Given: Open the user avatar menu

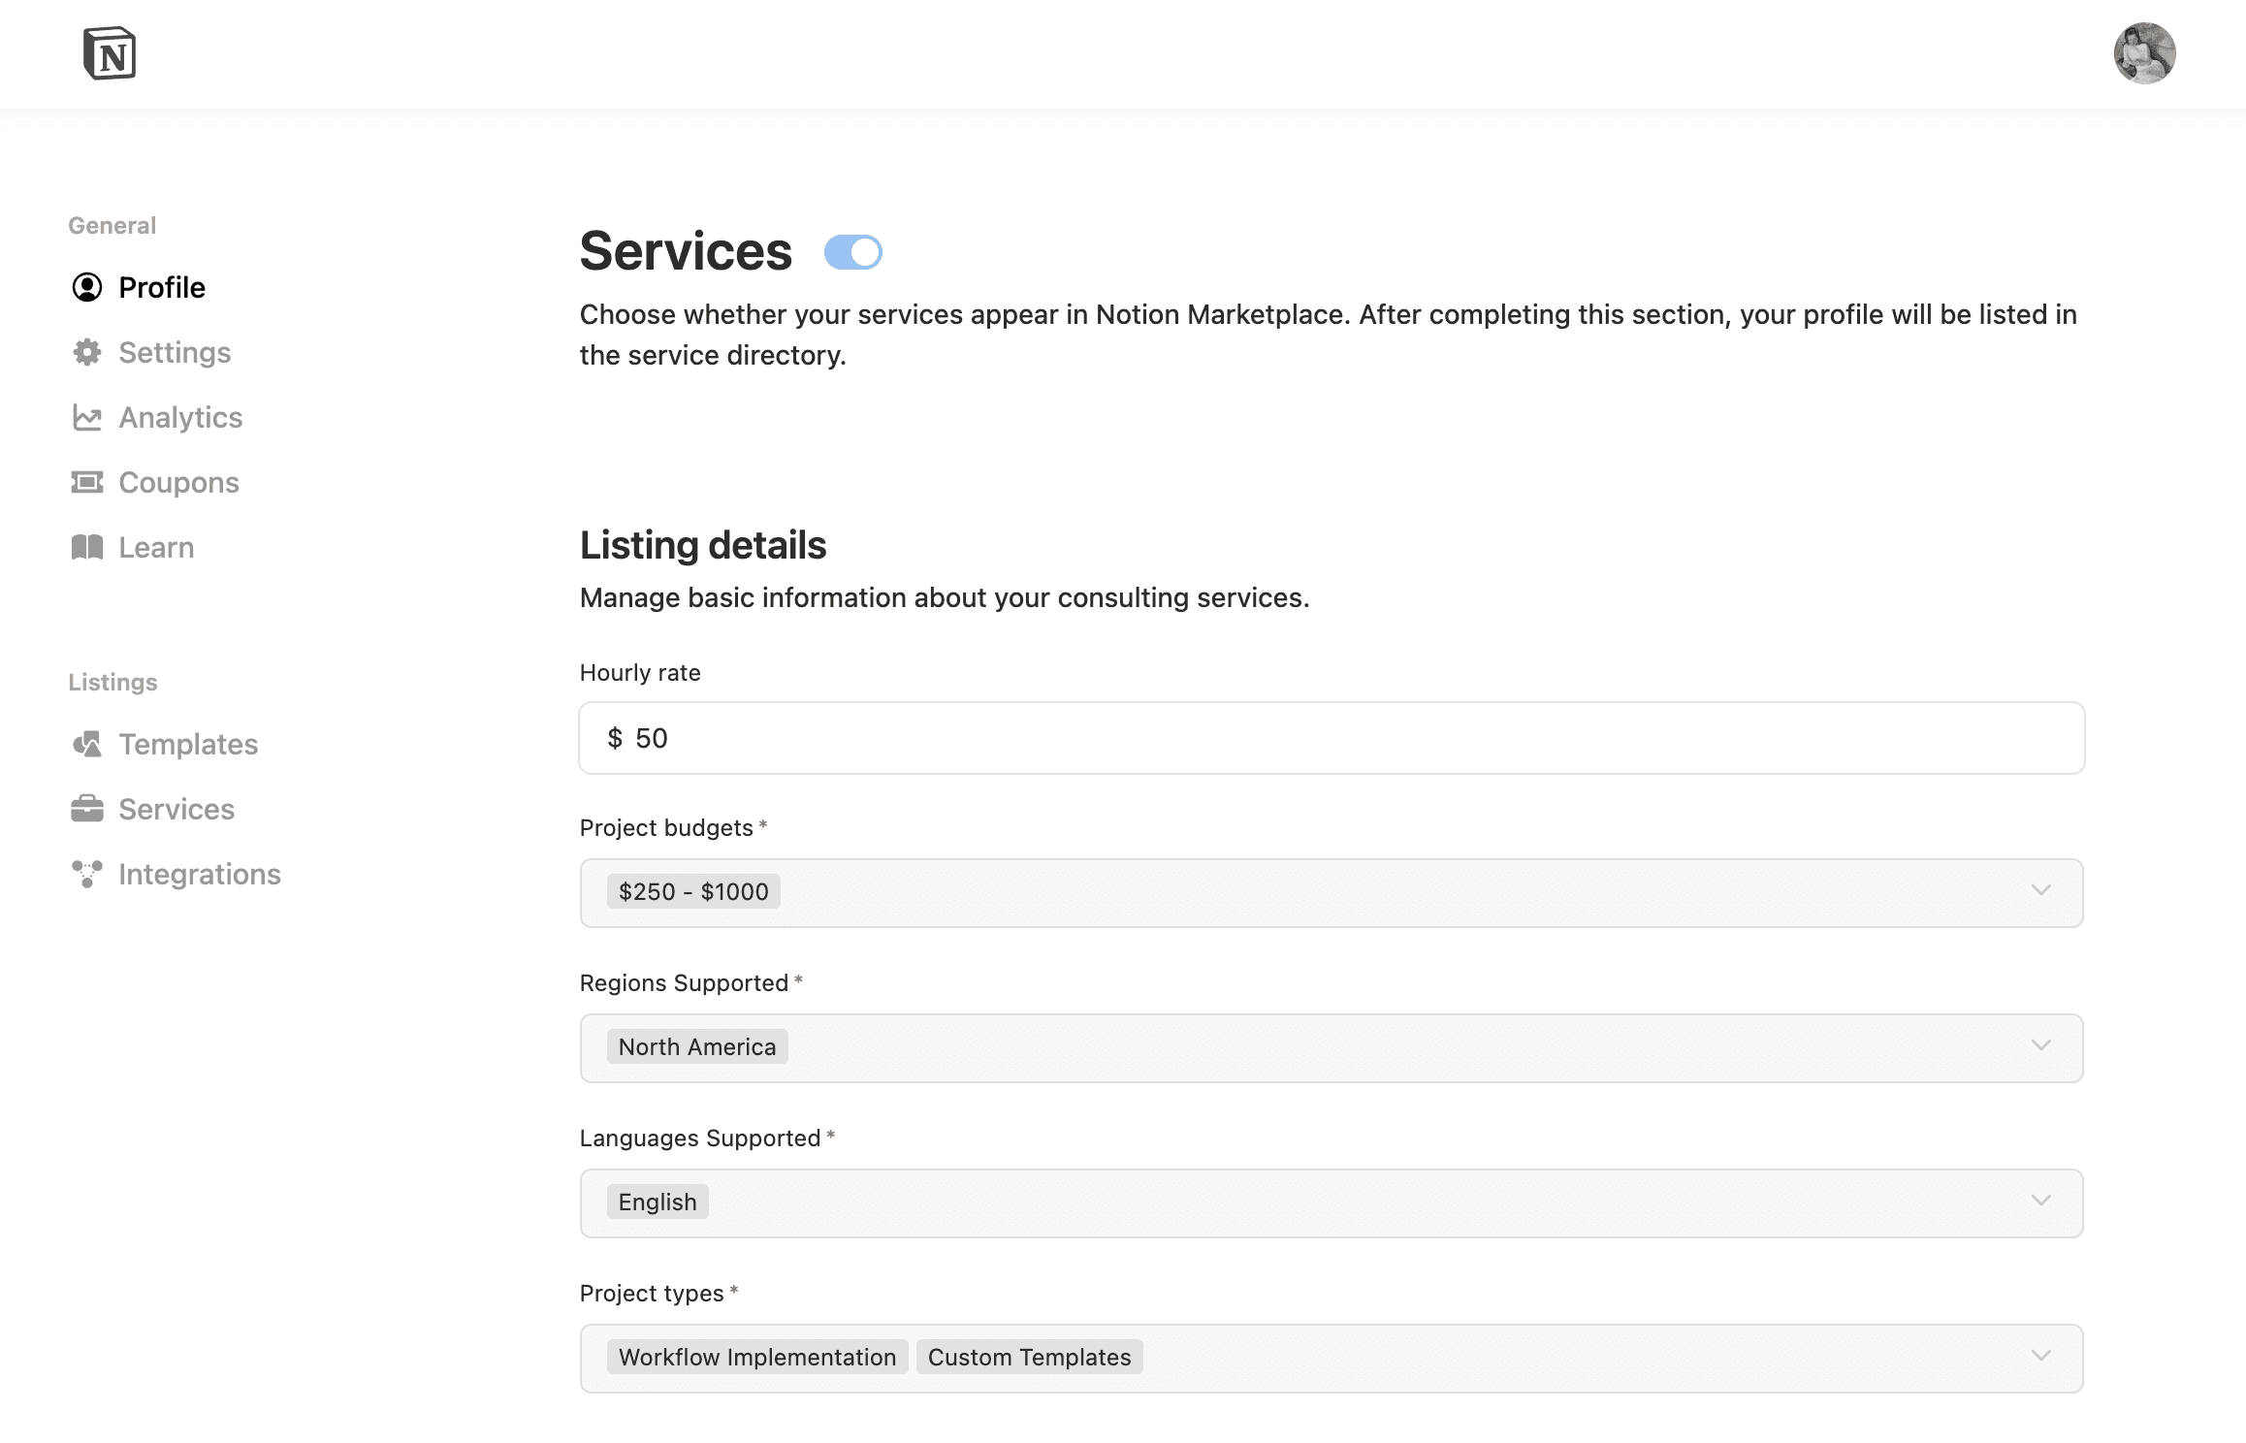Looking at the screenshot, I should click(2146, 53).
